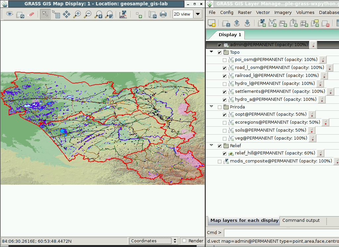Viewport: 339px width, 247px height.
Task: Click inside the Cmd command input field
Action: (x=281, y=233)
